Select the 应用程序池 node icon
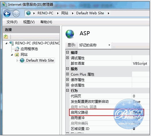The width and height of the screenshot is (151, 136). pos(17,49)
